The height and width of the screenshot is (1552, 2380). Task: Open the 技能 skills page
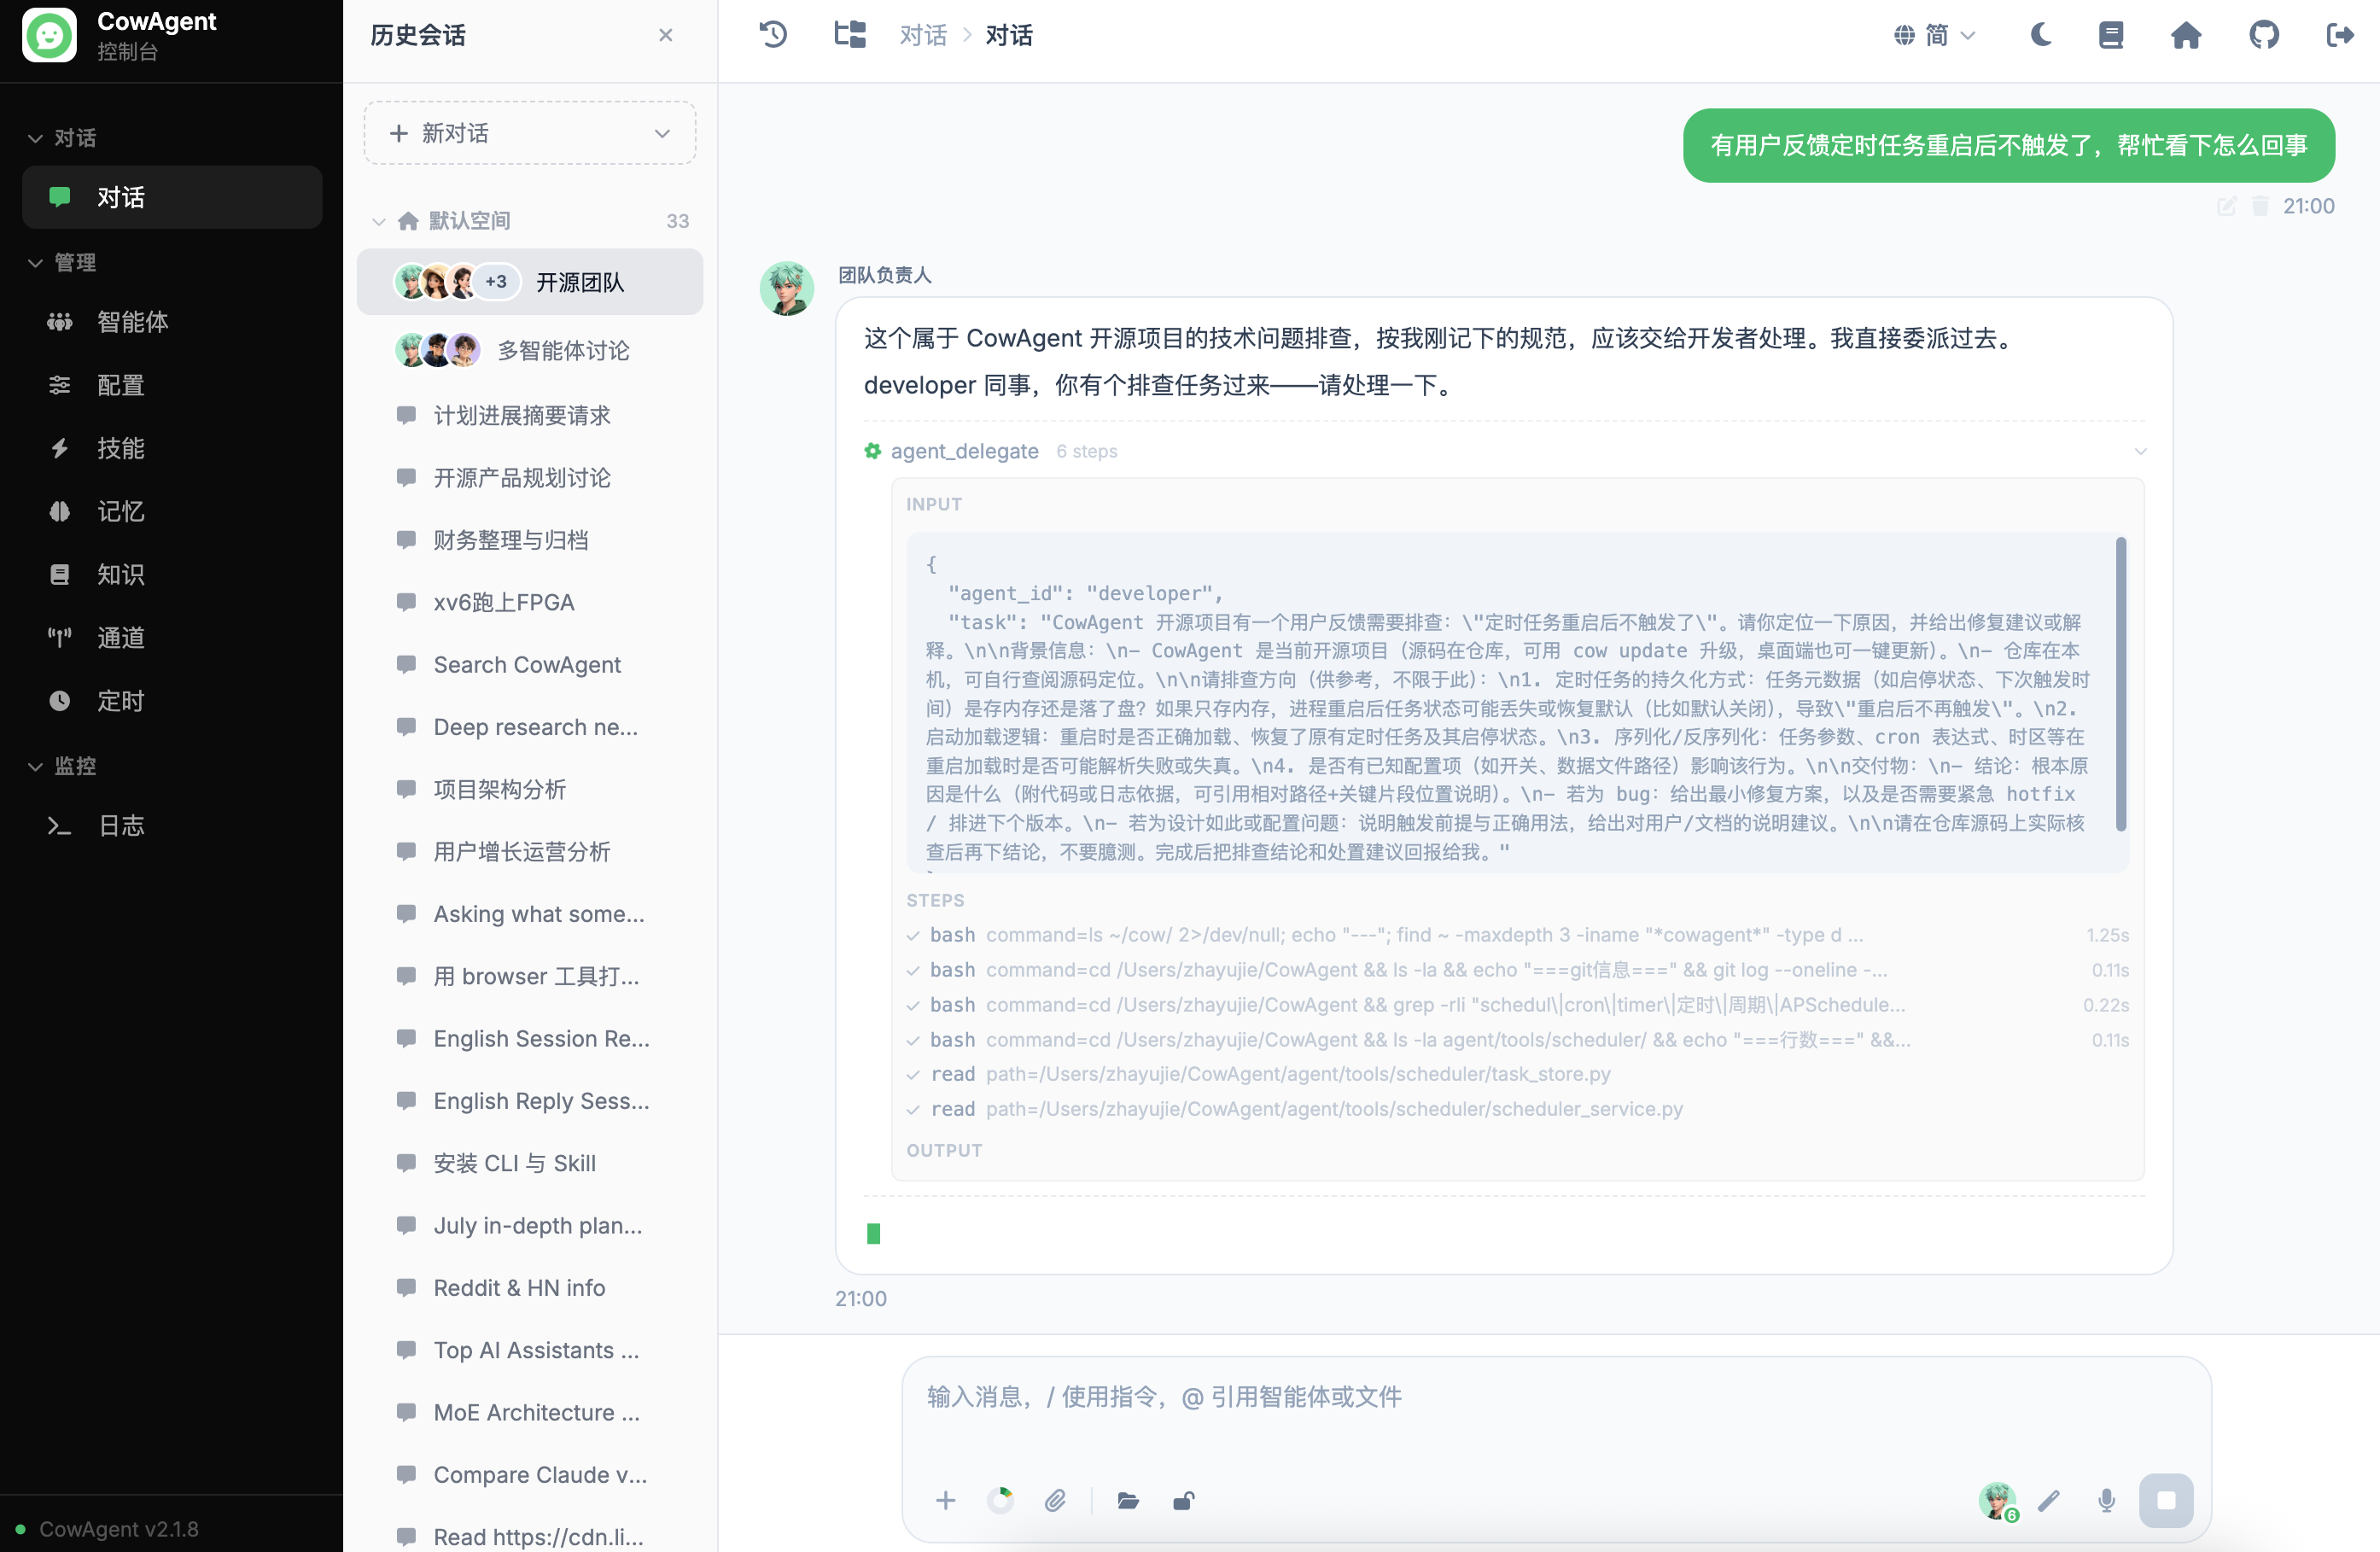pyautogui.click(x=172, y=448)
